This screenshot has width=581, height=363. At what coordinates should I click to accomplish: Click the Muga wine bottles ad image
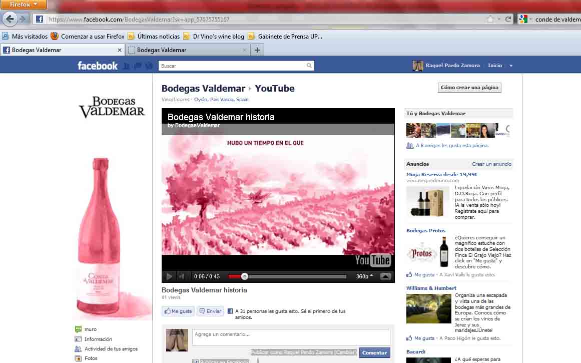tap(427, 202)
